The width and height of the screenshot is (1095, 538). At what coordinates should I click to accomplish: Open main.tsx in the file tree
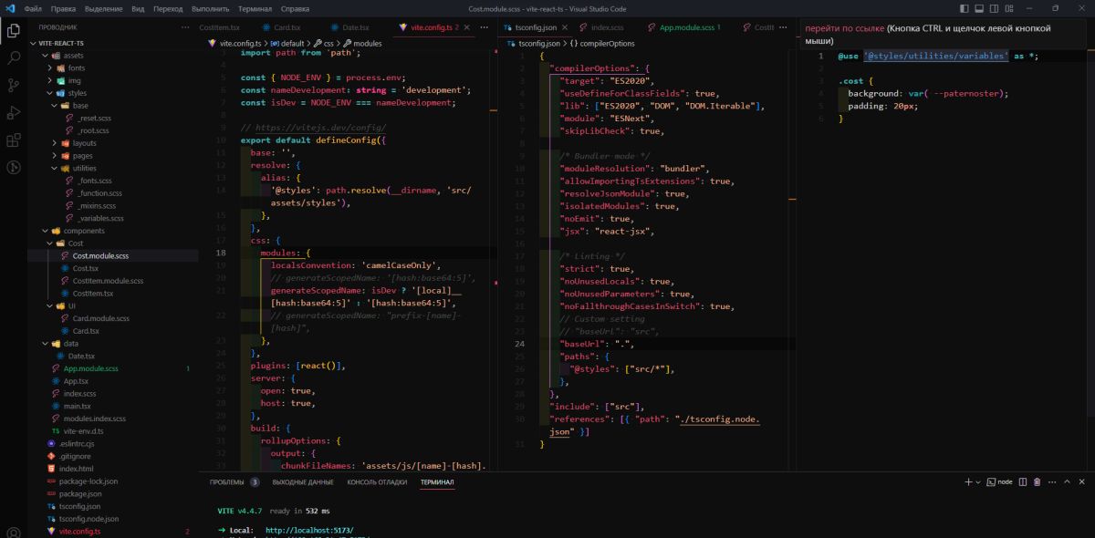click(112, 406)
